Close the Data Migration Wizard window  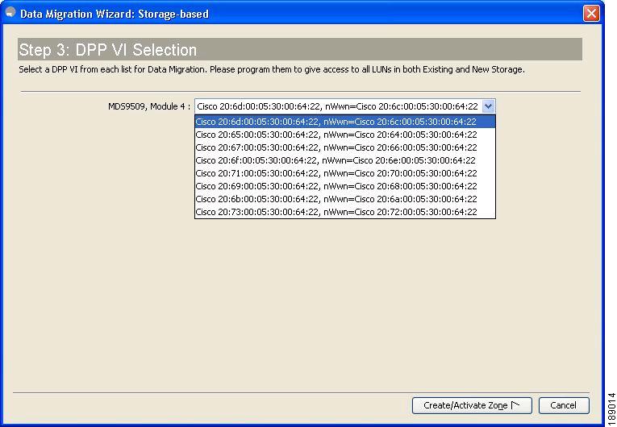point(591,14)
